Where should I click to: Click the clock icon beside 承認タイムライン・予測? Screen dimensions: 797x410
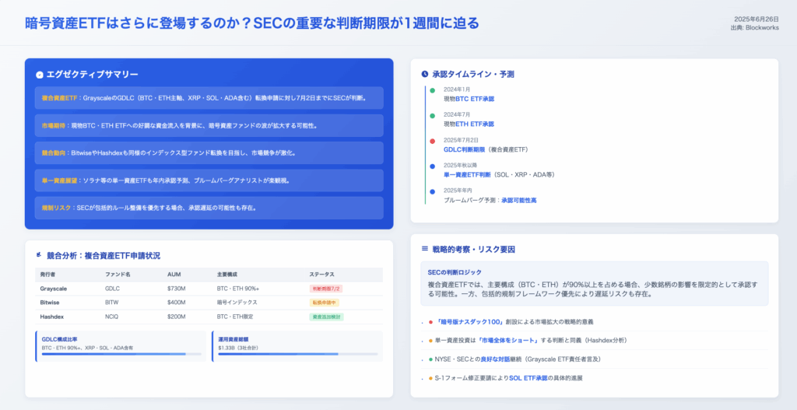click(x=425, y=74)
